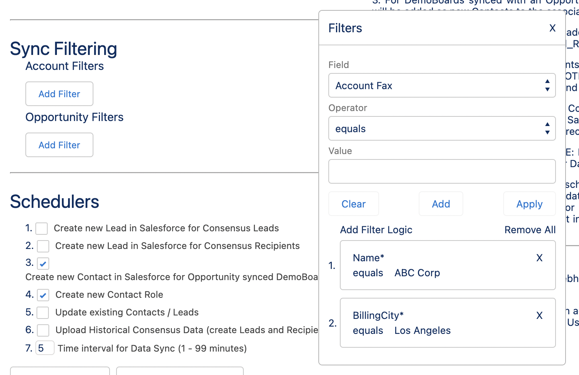Click Remove All to delete all filters
The image size is (579, 375).
click(530, 230)
